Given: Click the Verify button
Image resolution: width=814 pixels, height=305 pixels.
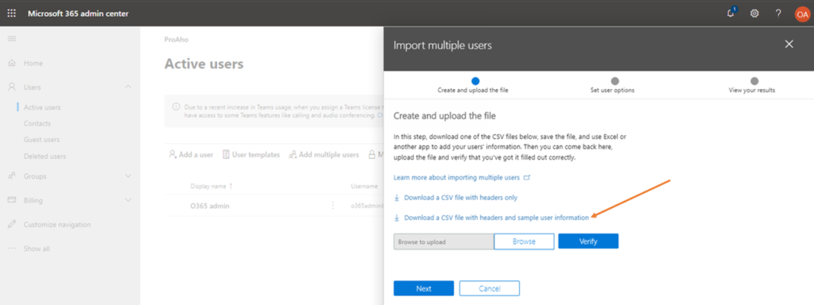Looking at the screenshot, I should (588, 241).
